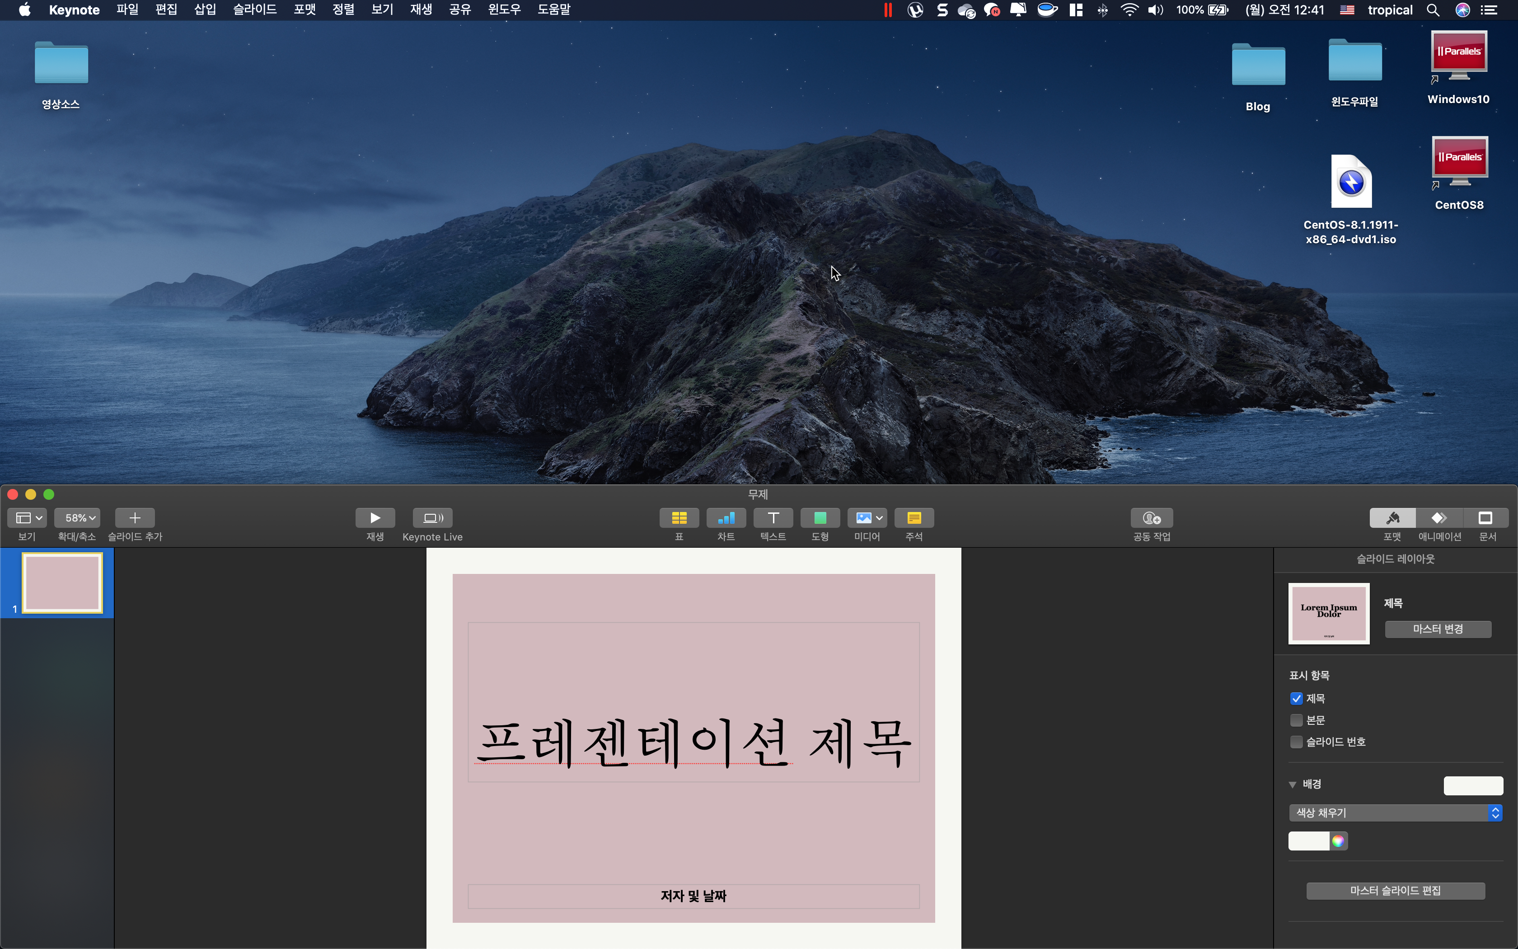Enable the 본문 checkbox
This screenshot has height=949, width=1518.
1297,720
